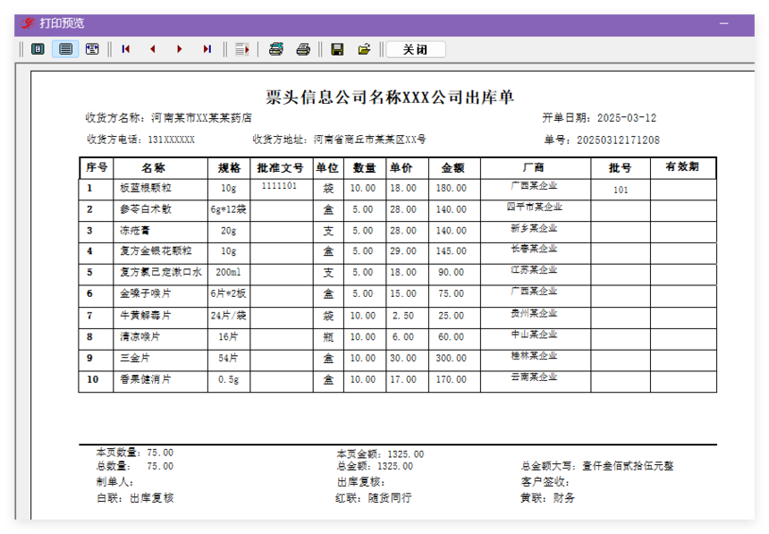The width and height of the screenshot is (769, 534).
Task: Click the title 票头信息公司名称XXX公司出库单
Action: [x=390, y=97]
